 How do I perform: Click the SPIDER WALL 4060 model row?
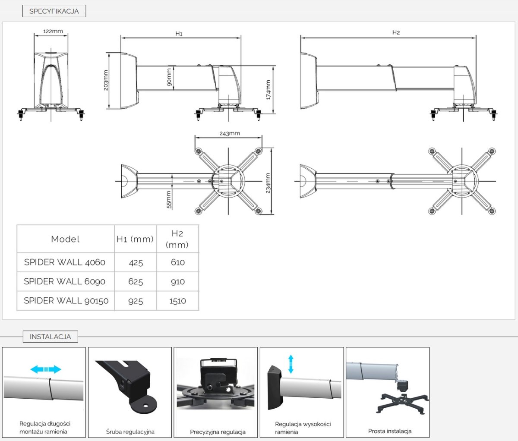click(65, 262)
